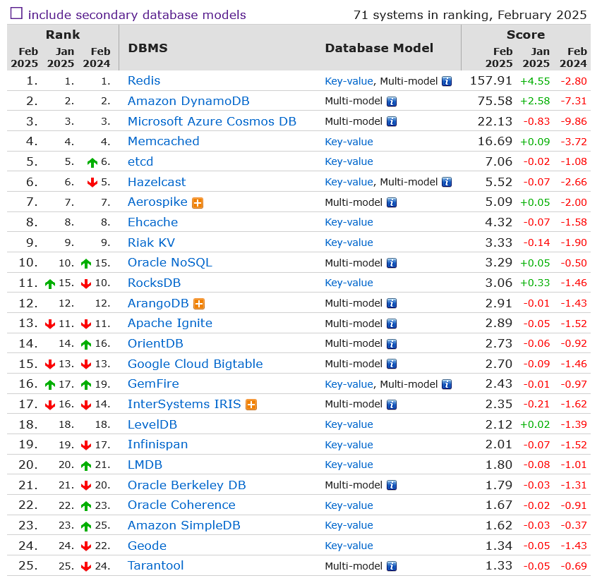The image size is (602, 578).
Task: Open the etcd link
Action: point(140,161)
